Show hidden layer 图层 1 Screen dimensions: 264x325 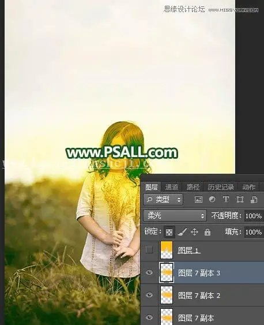pos(149,250)
